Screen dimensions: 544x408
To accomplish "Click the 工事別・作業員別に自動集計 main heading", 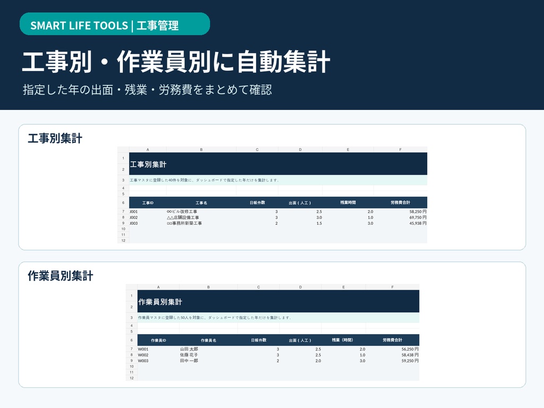I will pyautogui.click(x=176, y=62).
